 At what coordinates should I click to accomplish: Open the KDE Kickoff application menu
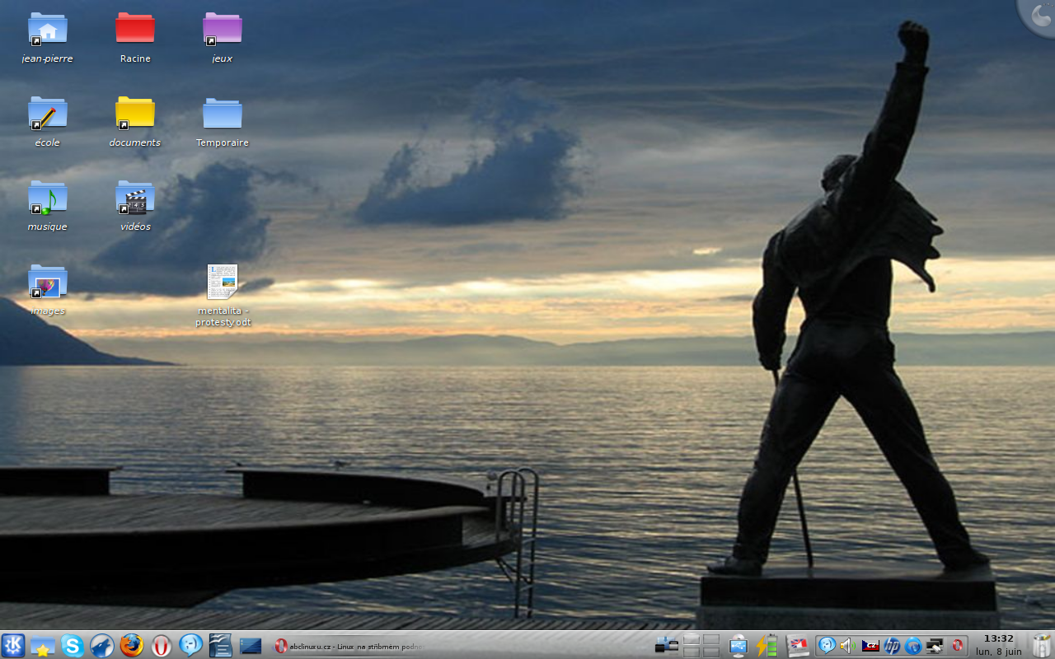[x=13, y=645]
